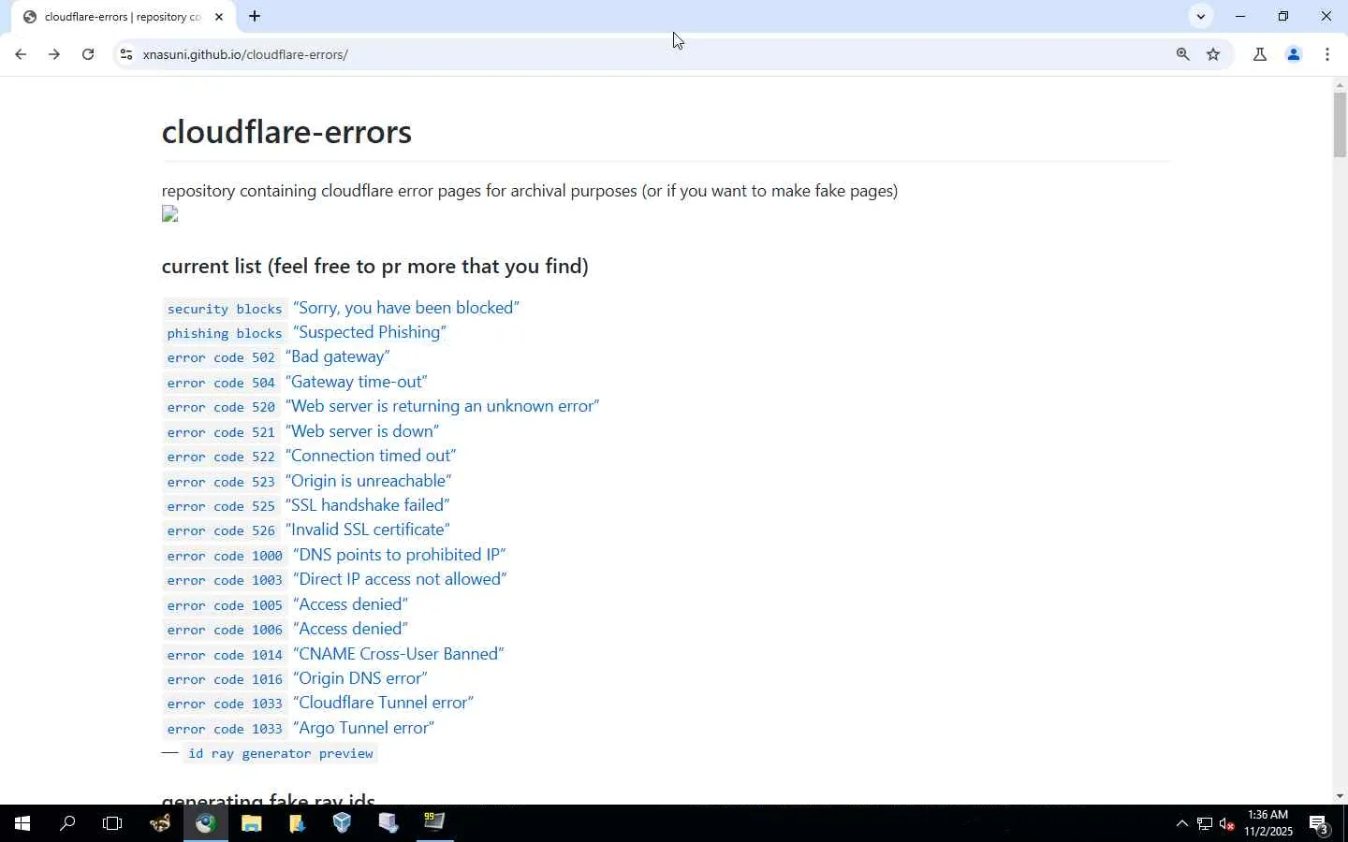Click the browser forward arrow
1348x842 pixels.
(x=54, y=54)
